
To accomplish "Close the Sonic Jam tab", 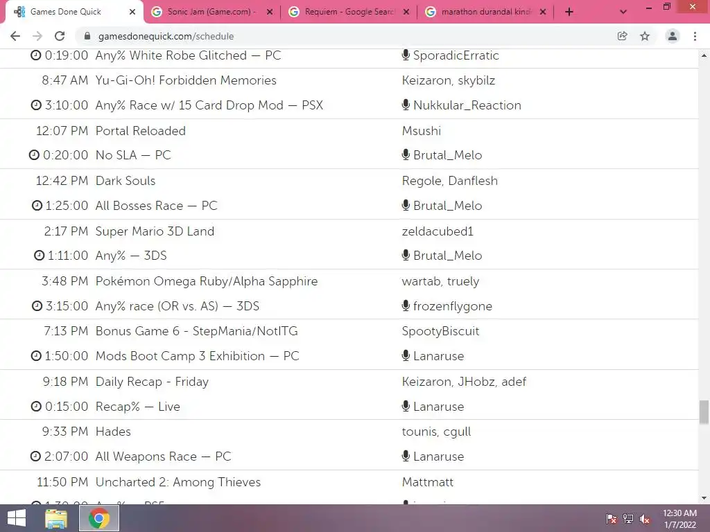I will click(270, 12).
